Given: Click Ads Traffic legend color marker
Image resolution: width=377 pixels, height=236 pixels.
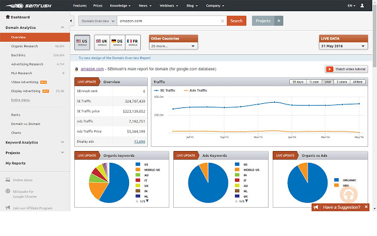Looking at the screenshot, I should click(x=186, y=90).
